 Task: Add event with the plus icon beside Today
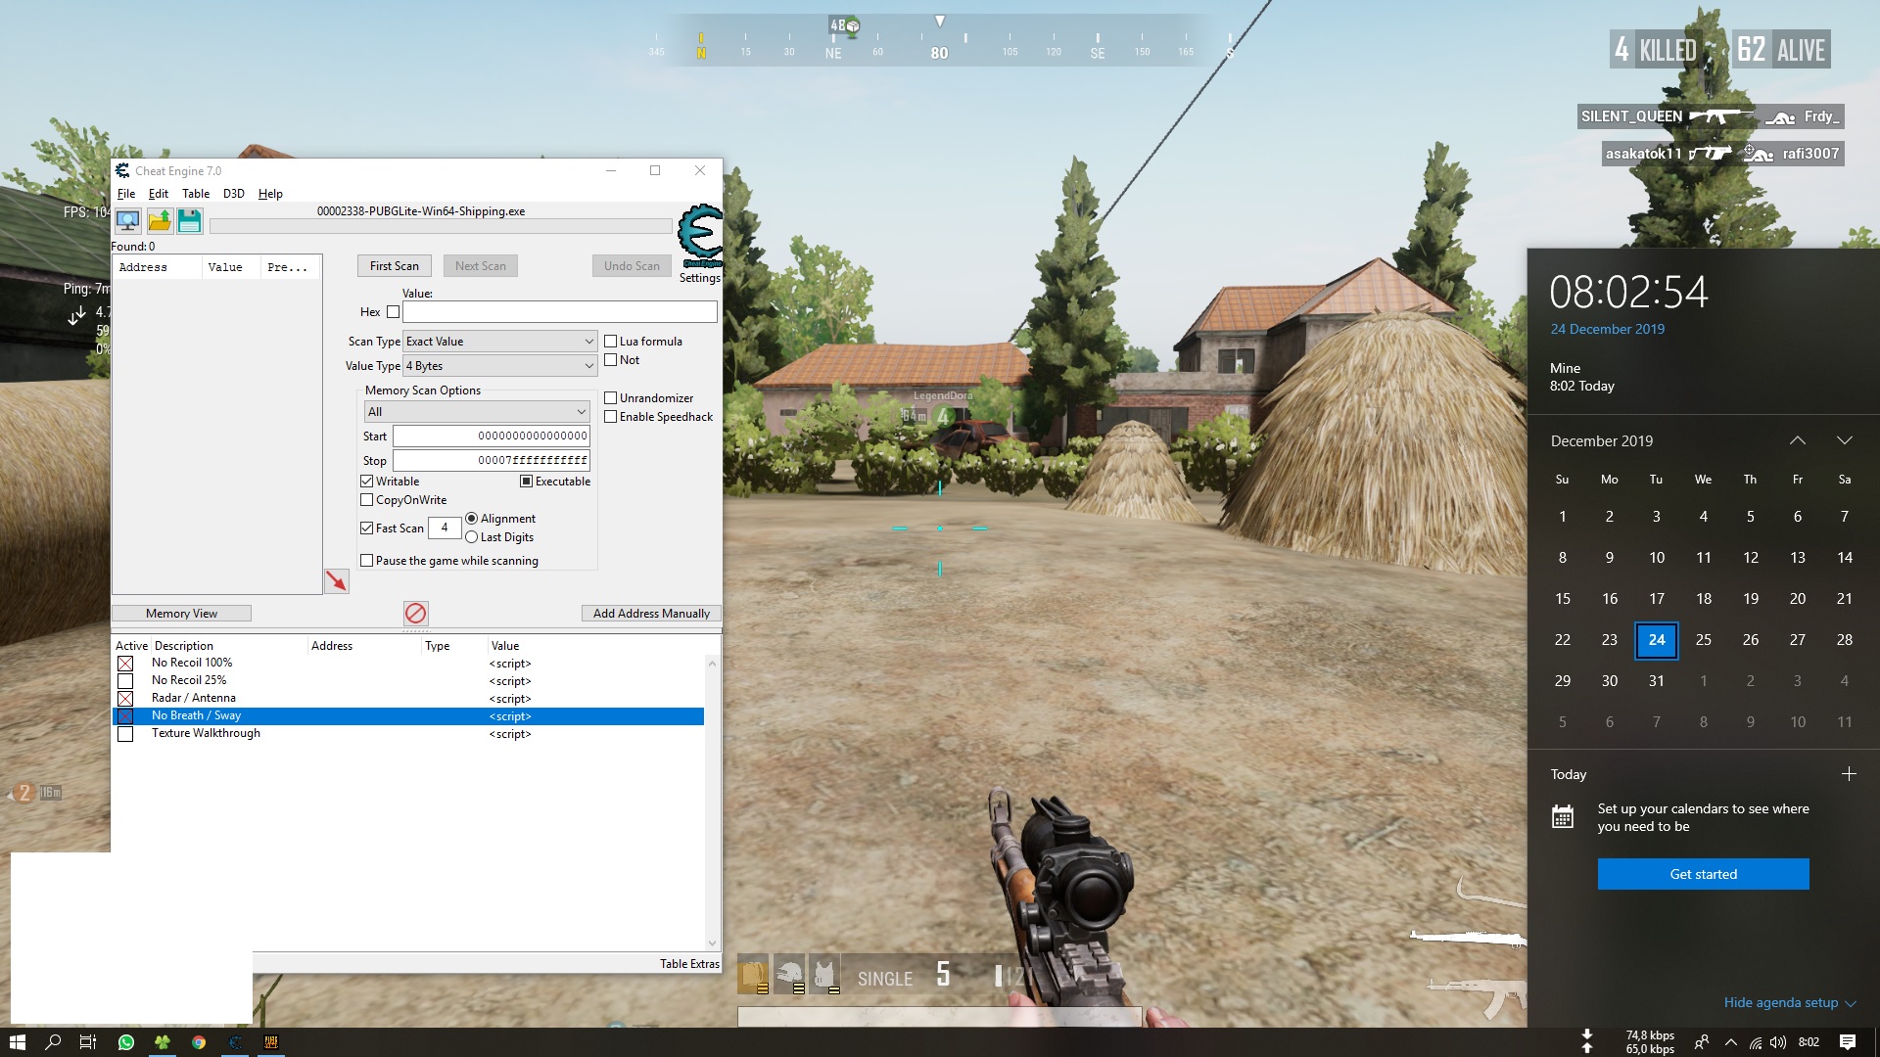click(x=1849, y=774)
